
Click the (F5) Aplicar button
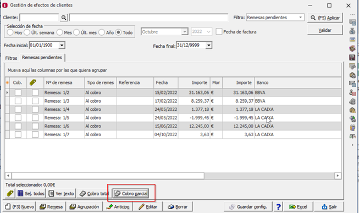325,18
